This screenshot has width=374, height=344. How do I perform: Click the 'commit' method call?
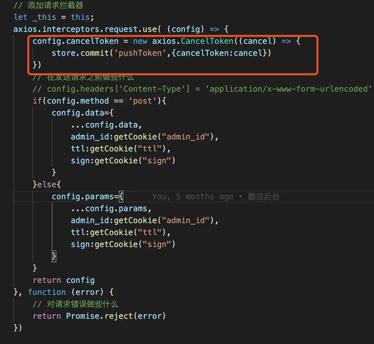[x=95, y=53]
